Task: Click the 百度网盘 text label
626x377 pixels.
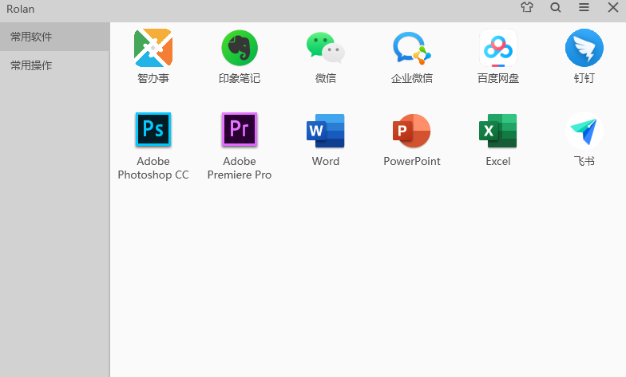Action: tap(498, 78)
